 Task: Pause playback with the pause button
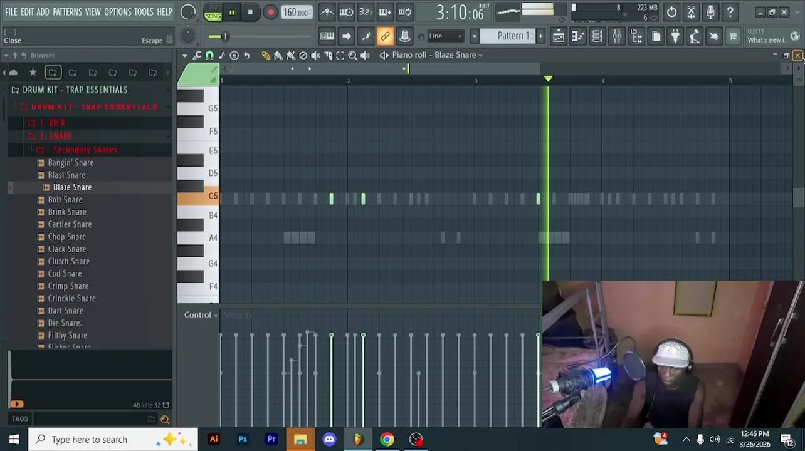[231, 12]
